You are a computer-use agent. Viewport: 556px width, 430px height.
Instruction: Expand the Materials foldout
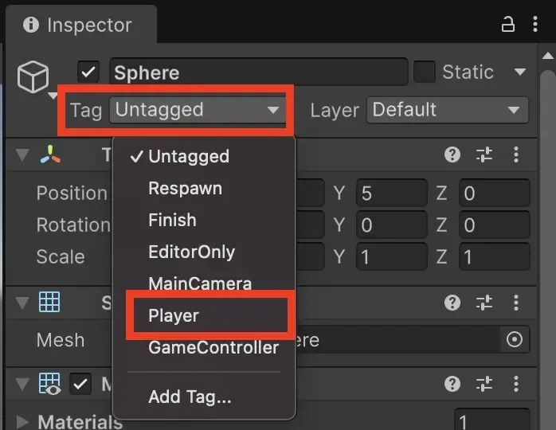22,421
